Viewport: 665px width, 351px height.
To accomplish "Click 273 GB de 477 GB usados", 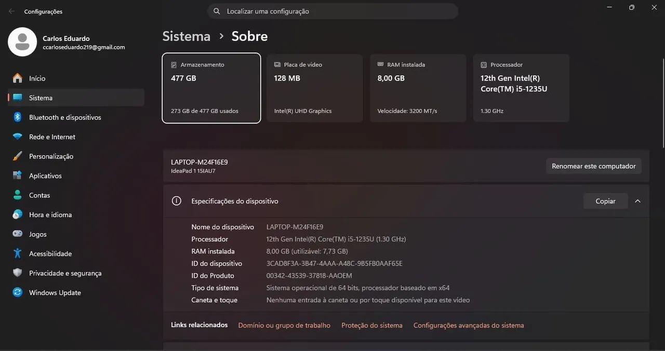I will point(205,111).
